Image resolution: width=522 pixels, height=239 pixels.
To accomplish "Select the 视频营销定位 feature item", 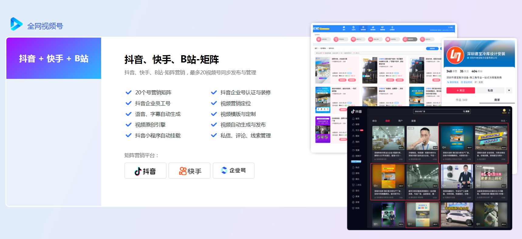I will point(231,103).
